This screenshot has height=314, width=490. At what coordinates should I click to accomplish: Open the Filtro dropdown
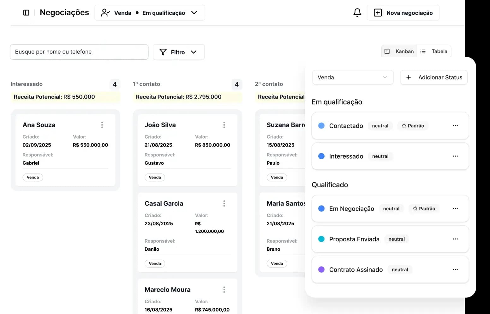(179, 52)
